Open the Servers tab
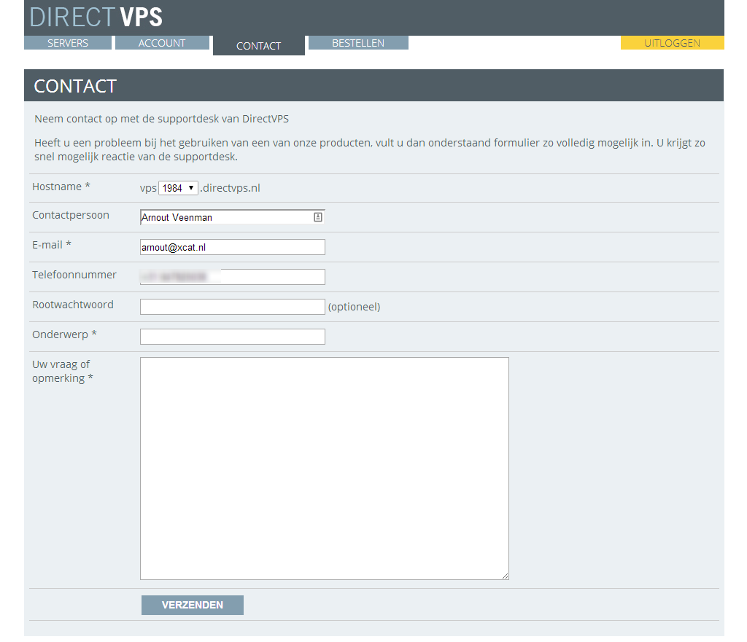 tap(68, 43)
